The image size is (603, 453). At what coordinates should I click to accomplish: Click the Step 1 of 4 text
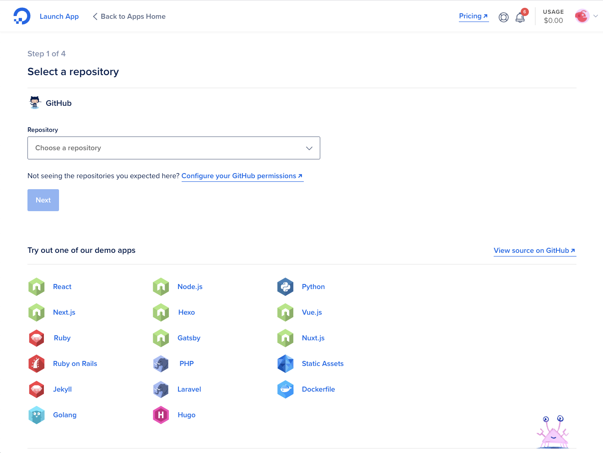pyautogui.click(x=47, y=54)
